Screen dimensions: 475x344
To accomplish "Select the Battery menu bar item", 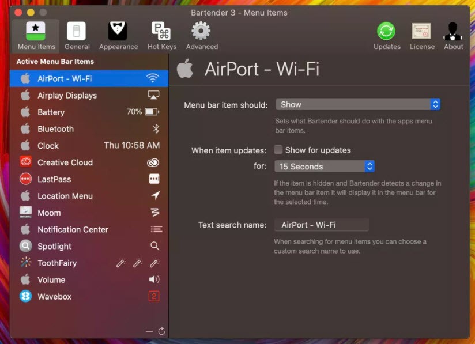I will pos(89,112).
